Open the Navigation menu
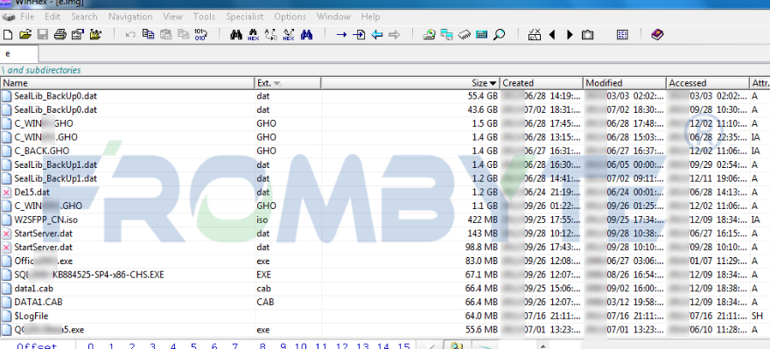The height and width of the screenshot is (349, 770). pyautogui.click(x=131, y=17)
